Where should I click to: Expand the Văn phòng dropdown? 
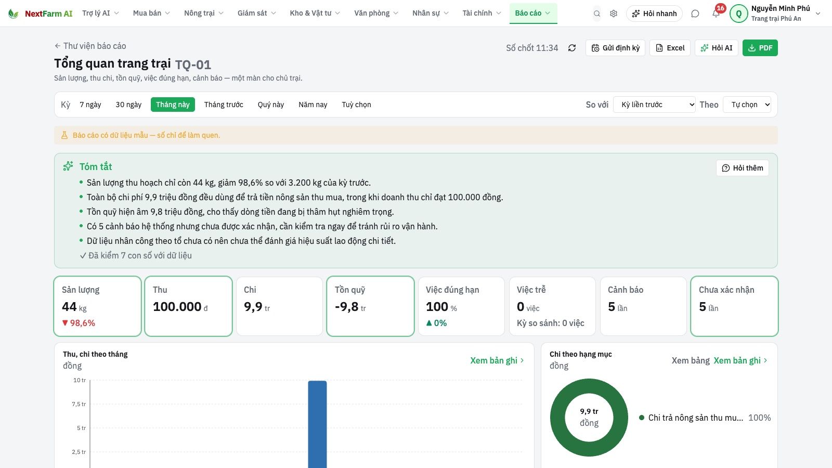[x=376, y=13]
